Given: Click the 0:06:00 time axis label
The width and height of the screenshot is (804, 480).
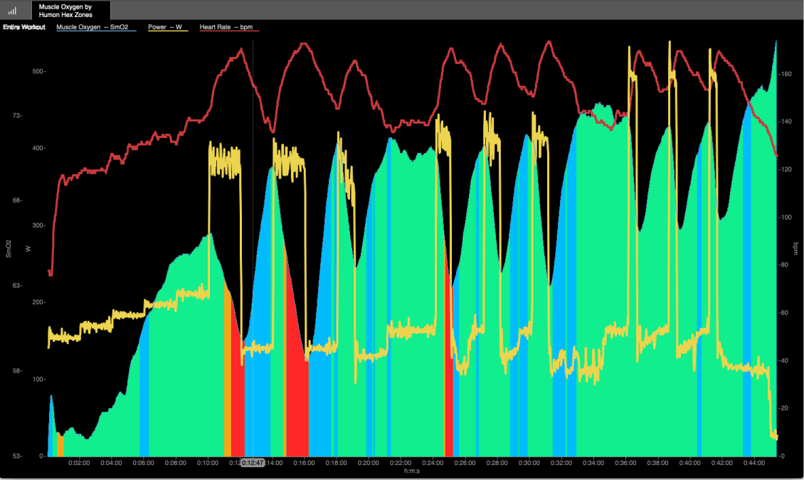Looking at the screenshot, I should 144,463.
